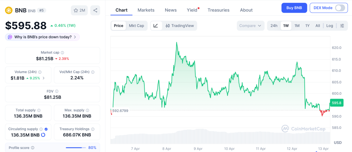
Task: Select the 1M time range
Action: (x=297, y=26)
